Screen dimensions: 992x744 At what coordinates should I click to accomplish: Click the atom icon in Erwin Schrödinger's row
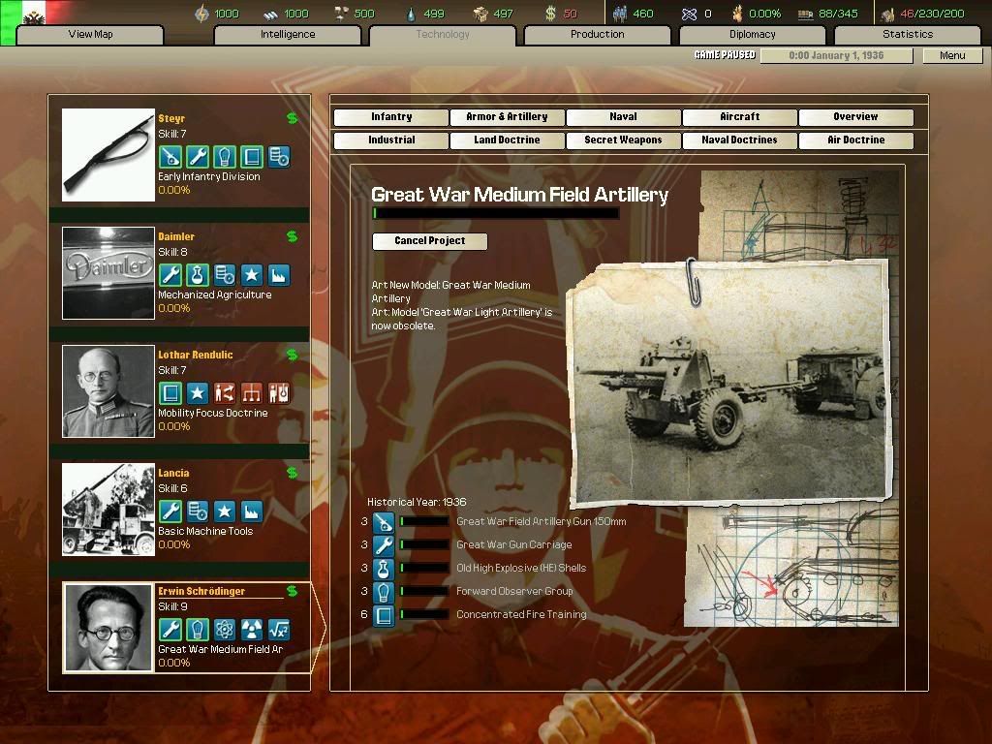click(x=225, y=630)
